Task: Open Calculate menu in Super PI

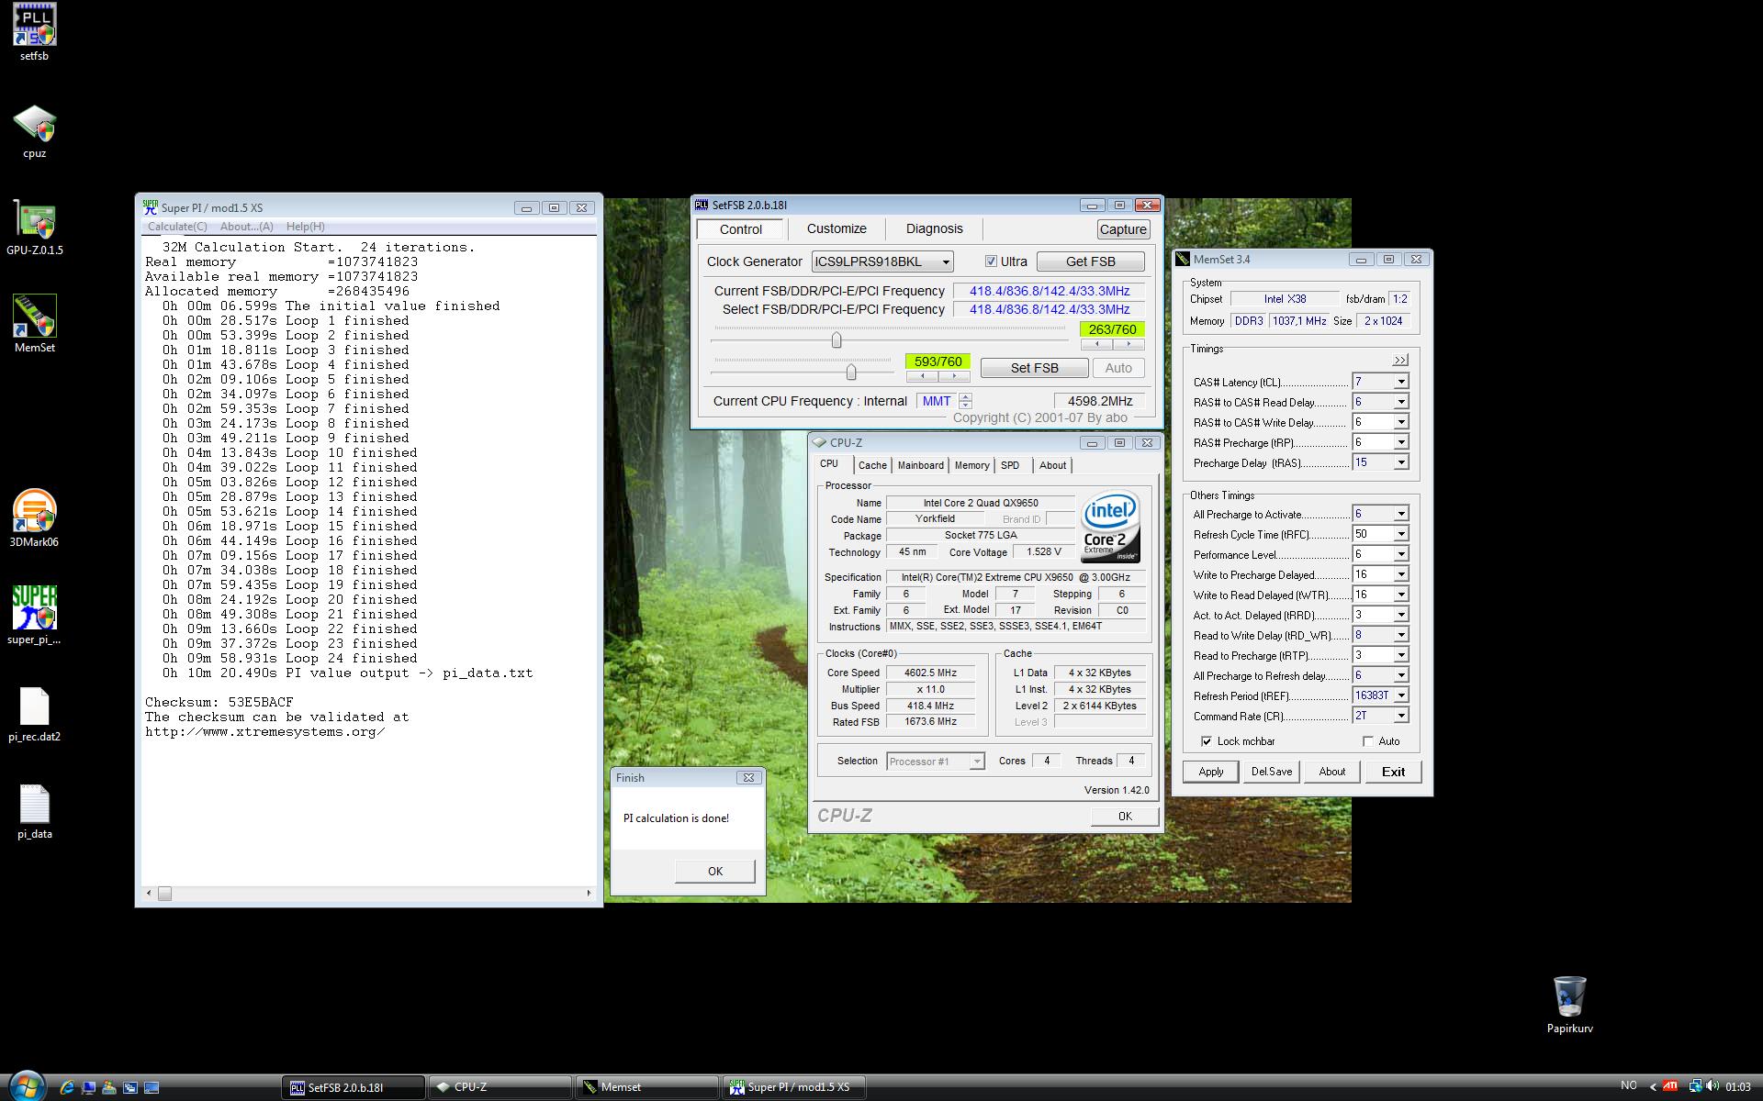Action: [177, 227]
